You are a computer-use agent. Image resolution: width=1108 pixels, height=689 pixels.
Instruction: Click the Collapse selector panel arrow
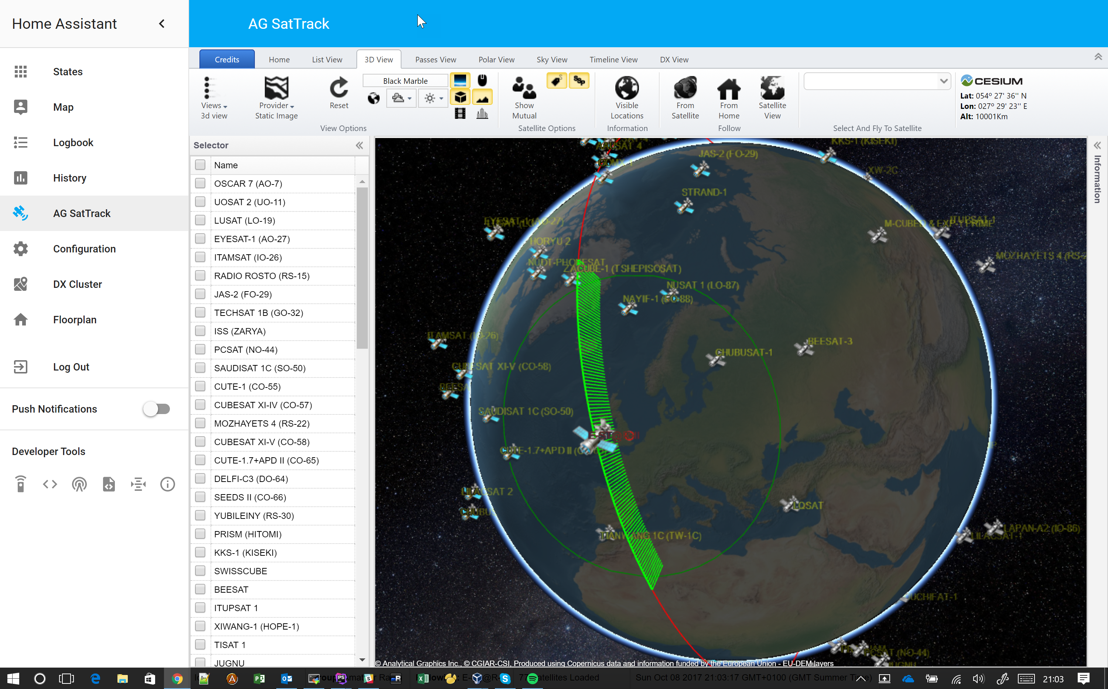tap(360, 145)
